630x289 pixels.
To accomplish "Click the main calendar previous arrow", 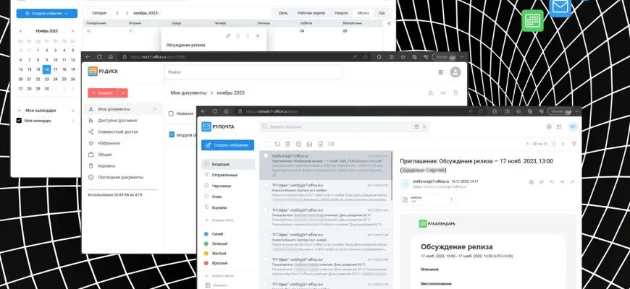I will [x=117, y=13].
